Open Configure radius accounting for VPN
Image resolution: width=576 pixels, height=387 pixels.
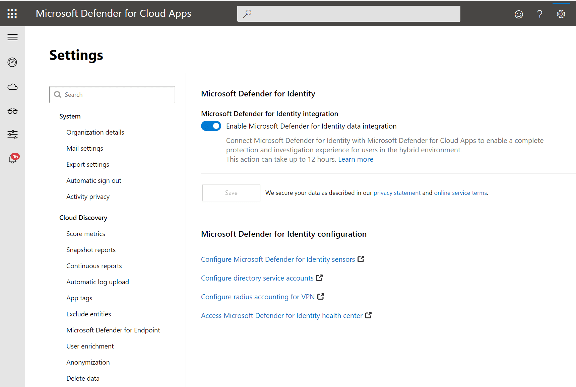[x=258, y=297]
